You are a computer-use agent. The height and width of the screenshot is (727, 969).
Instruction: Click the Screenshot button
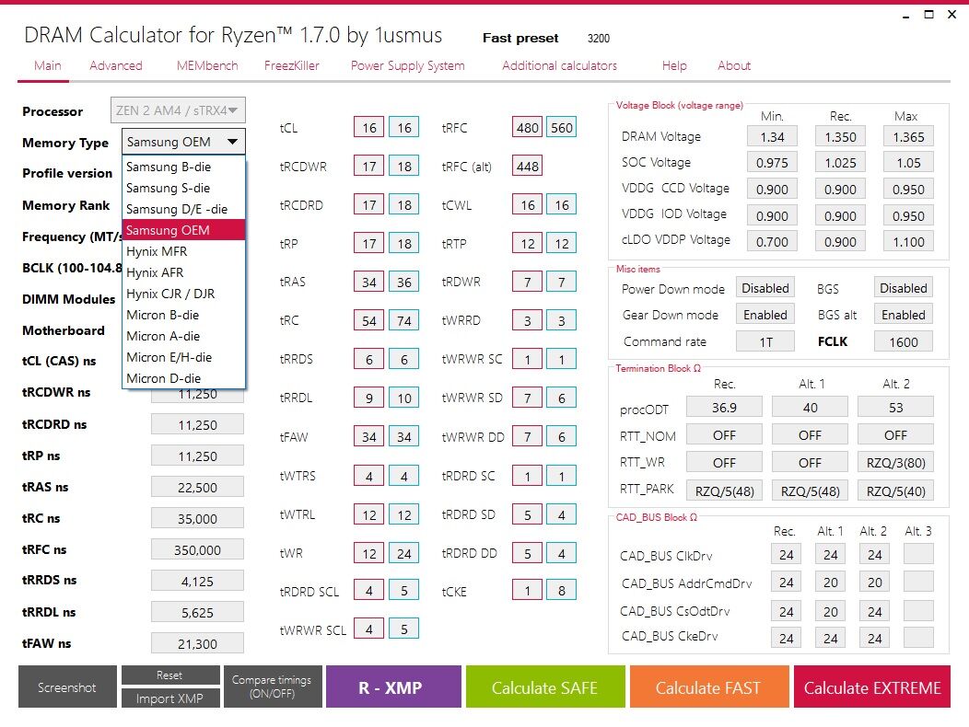67,687
